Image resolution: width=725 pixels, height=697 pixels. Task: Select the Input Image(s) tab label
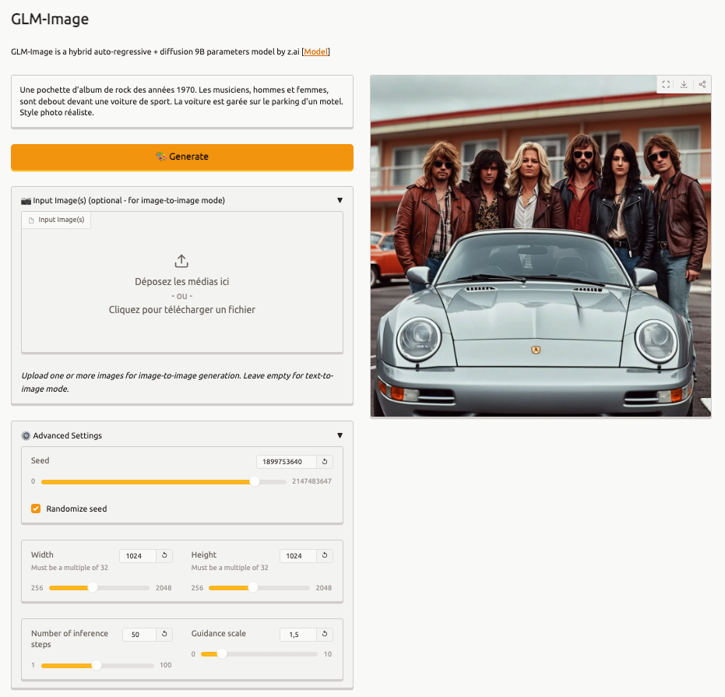56,220
